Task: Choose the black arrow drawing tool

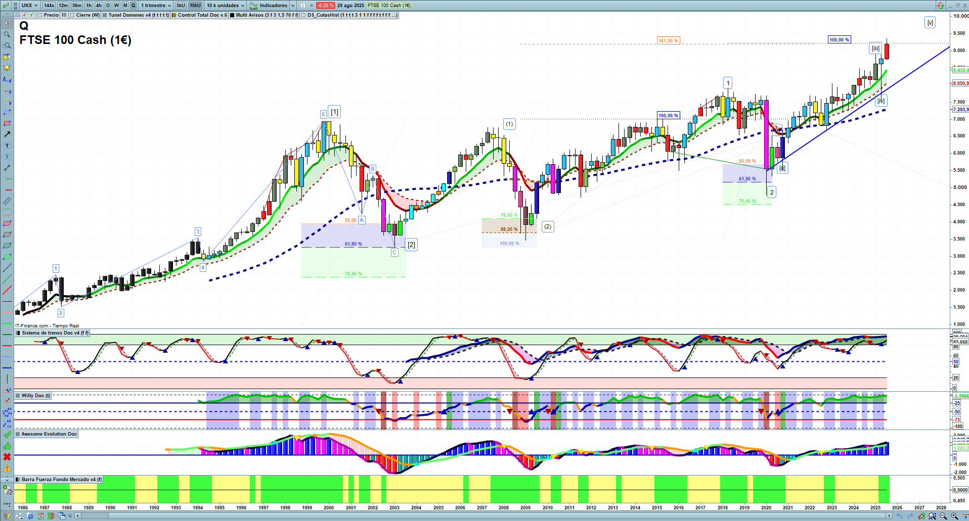Action: 7,134
